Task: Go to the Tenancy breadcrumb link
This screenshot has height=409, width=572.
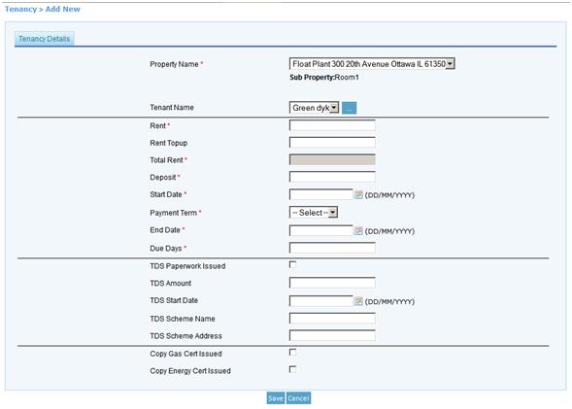Action: (x=20, y=9)
